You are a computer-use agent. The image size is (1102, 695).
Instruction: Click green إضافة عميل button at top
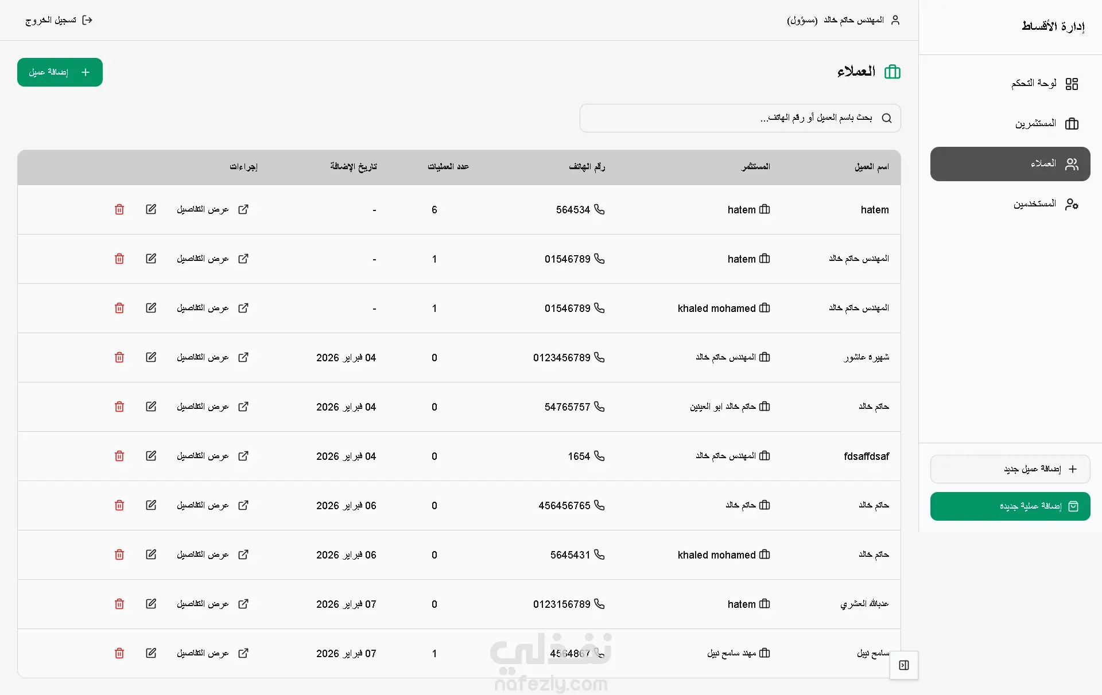coord(60,72)
